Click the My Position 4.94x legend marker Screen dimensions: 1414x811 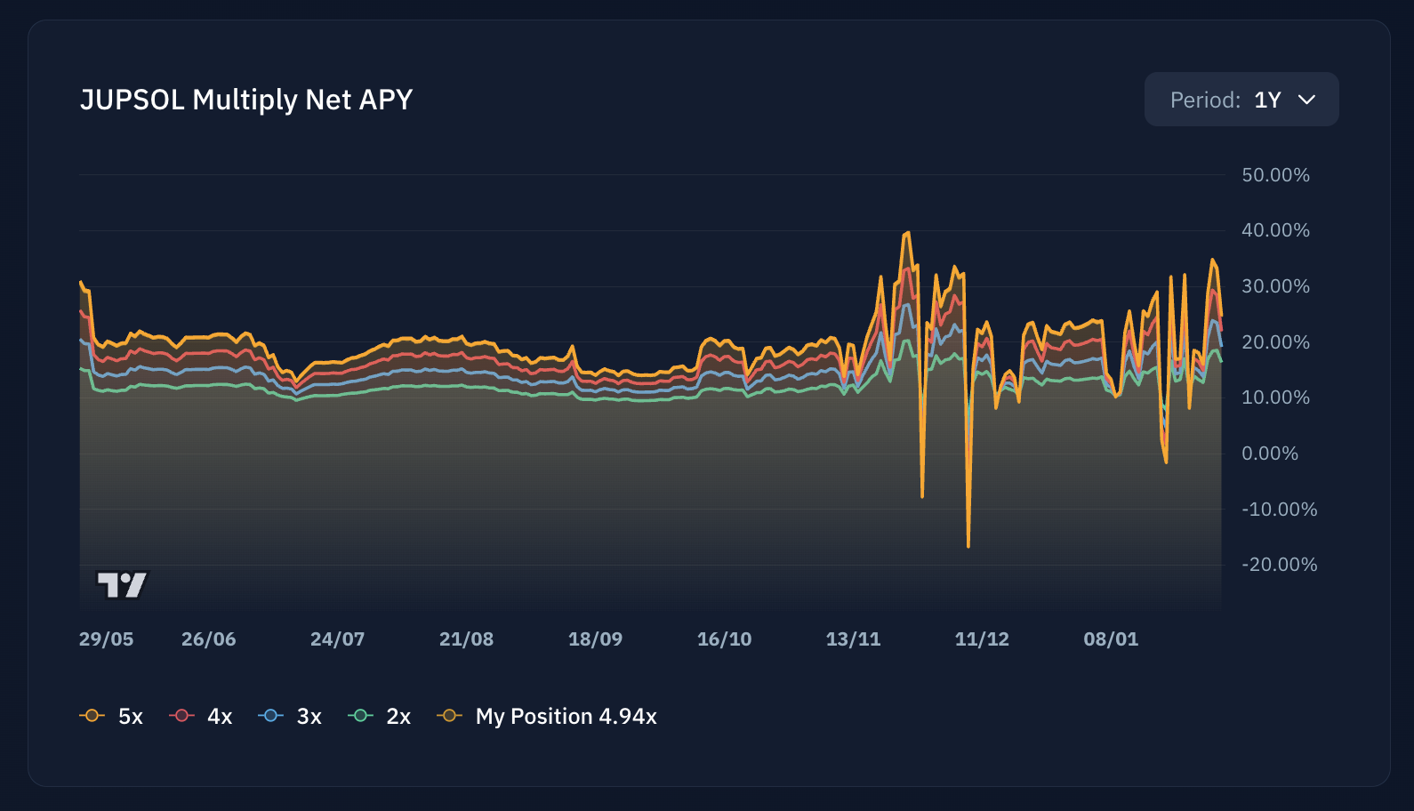point(449,716)
